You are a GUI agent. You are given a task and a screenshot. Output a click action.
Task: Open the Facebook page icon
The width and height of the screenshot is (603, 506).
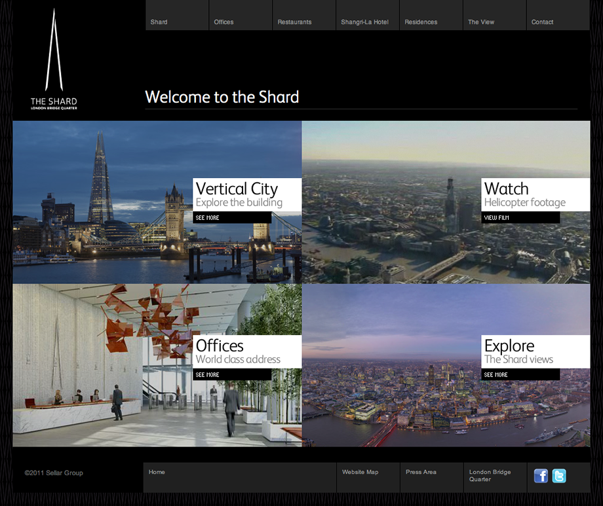pyautogui.click(x=541, y=476)
